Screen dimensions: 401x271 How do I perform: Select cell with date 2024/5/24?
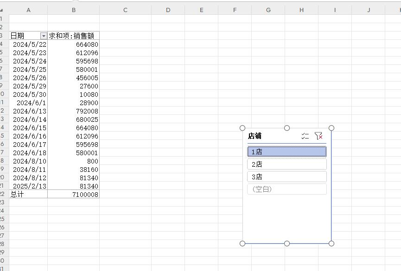pyautogui.click(x=28, y=61)
